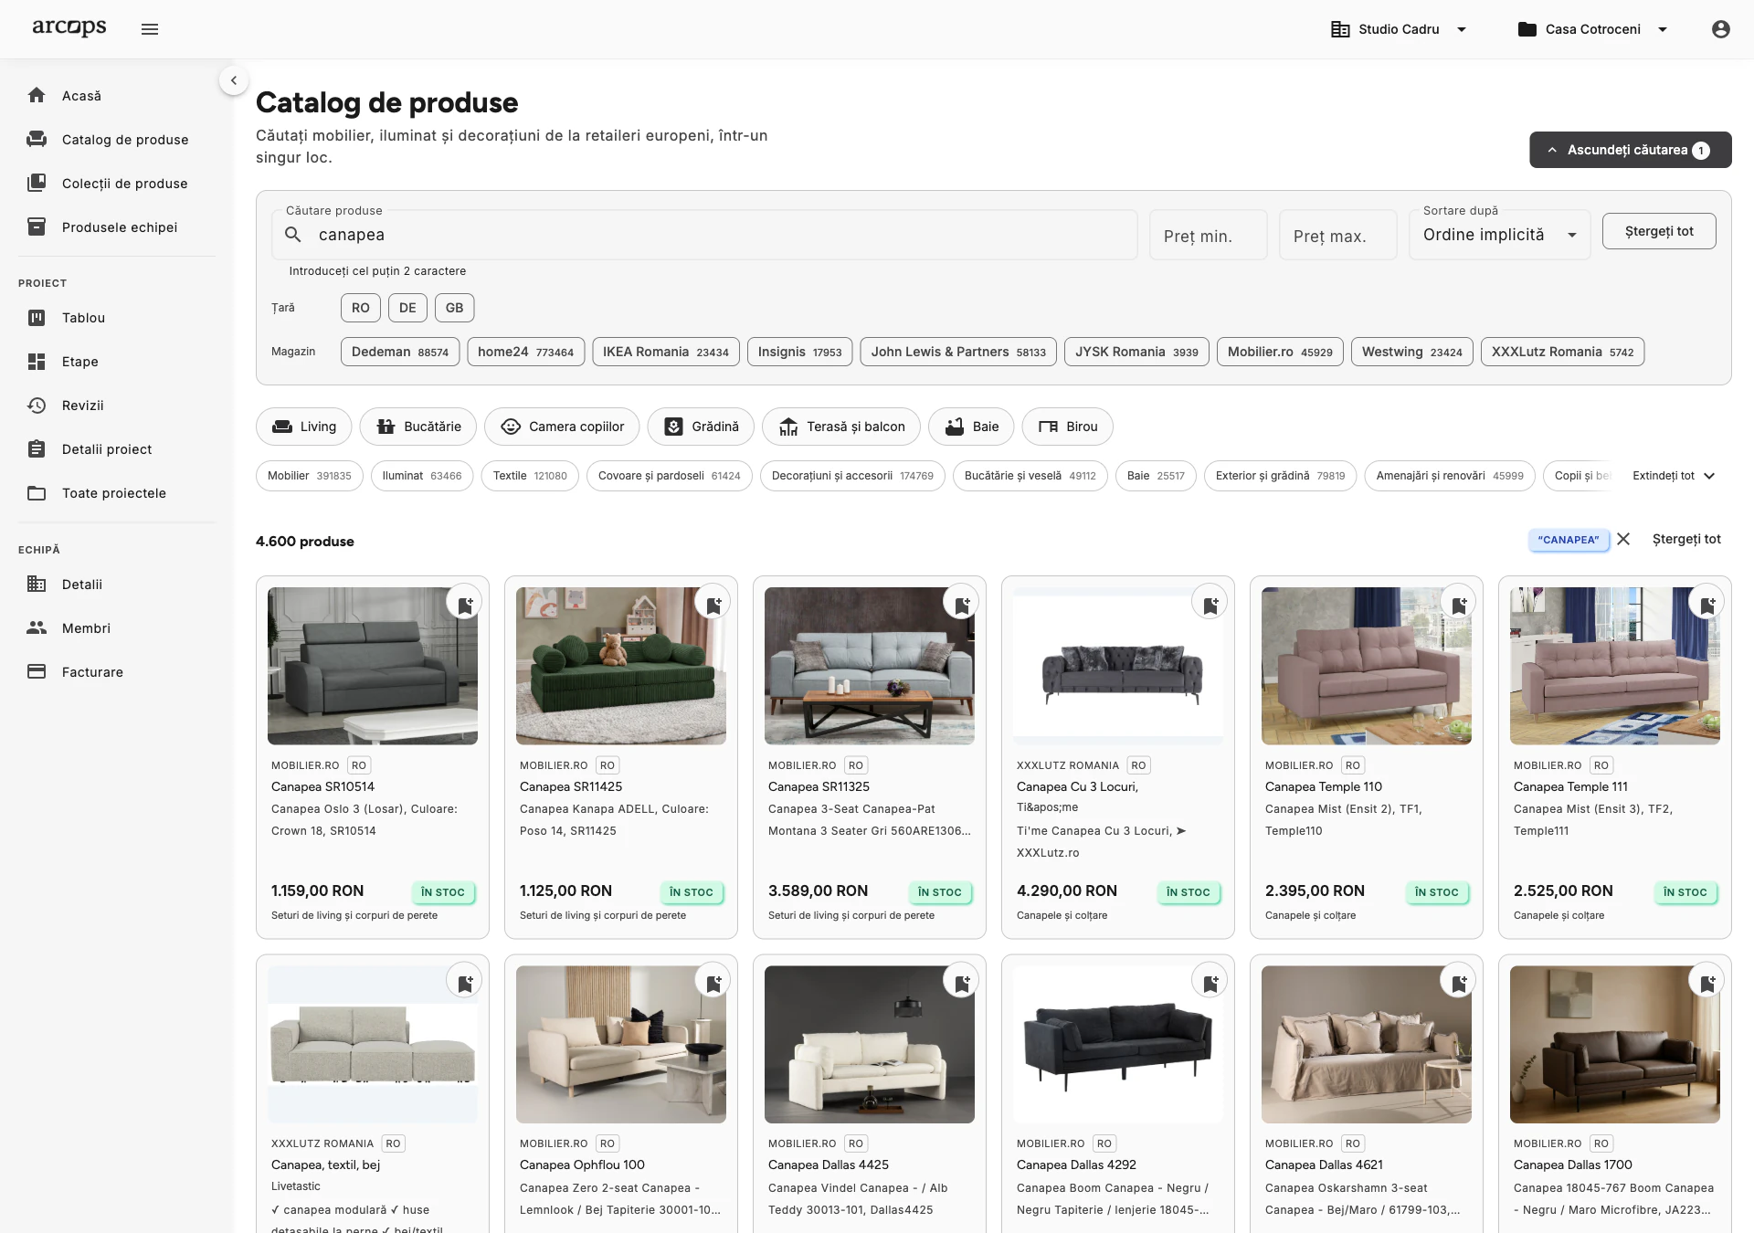Open the Etape section

click(117, 362)
